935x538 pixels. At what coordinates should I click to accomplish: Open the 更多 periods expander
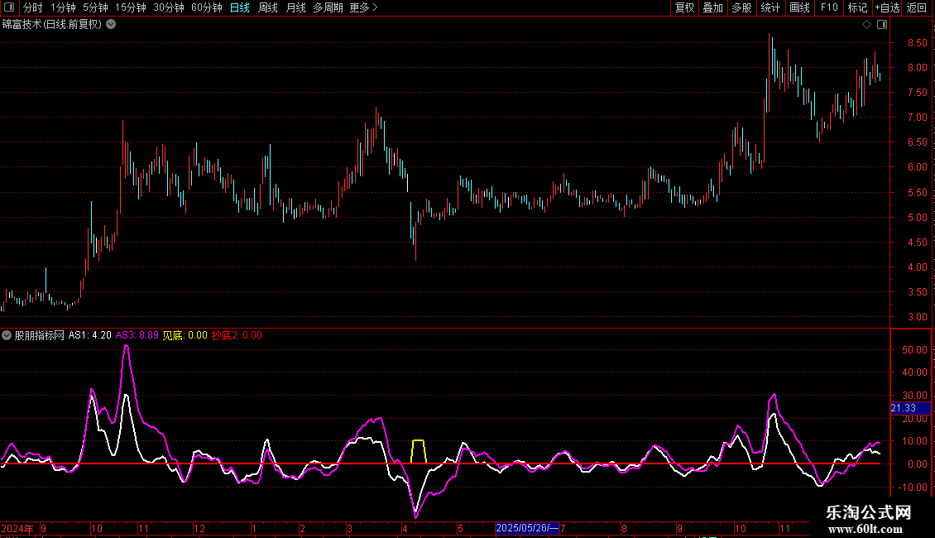[x=363, y=8]
